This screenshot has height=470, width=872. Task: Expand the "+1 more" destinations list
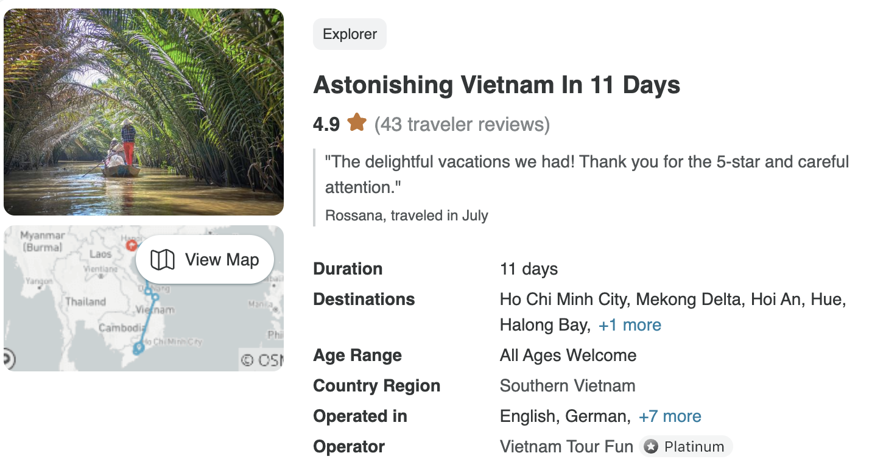[630, 325]
